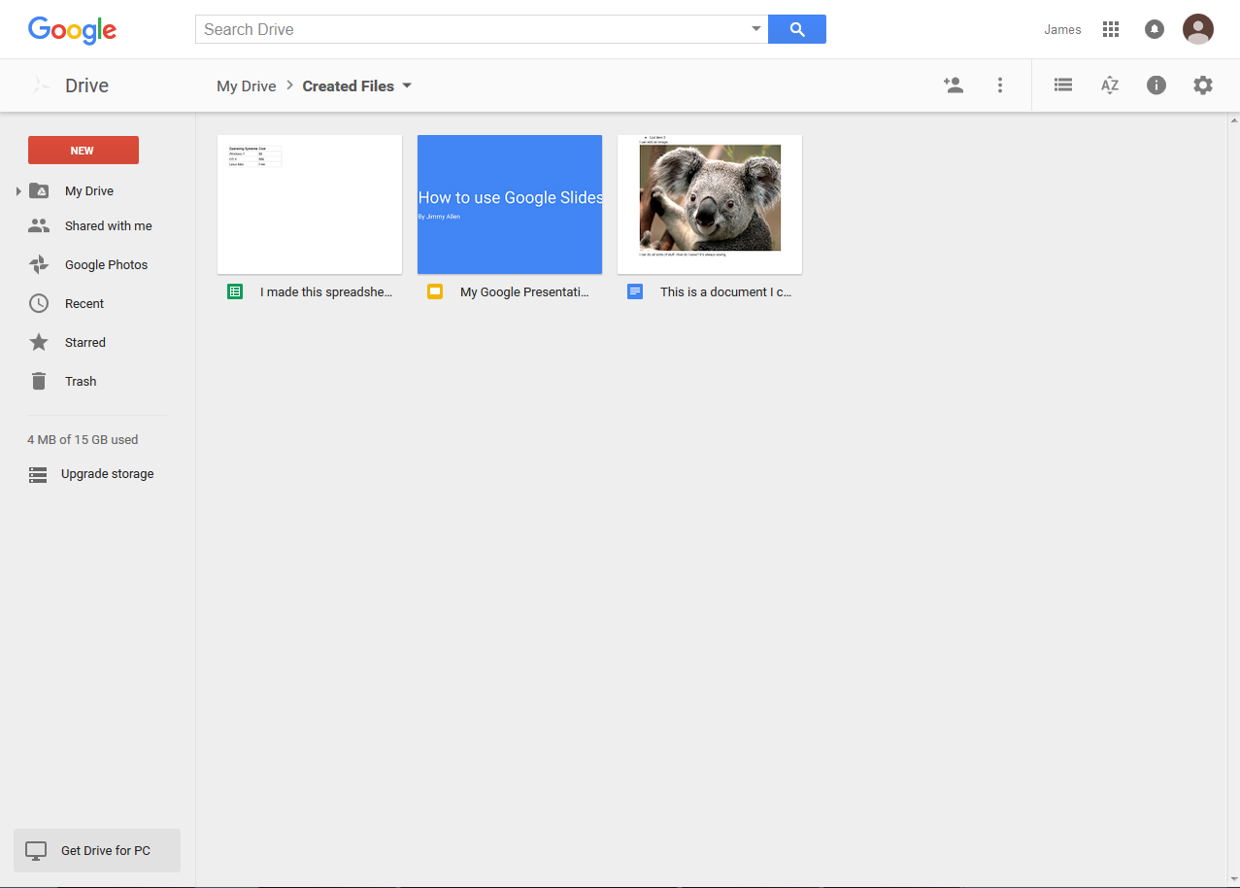Open the AZ sort options
This screenshot has height=888, width=1240.
tap(1110, 85)
